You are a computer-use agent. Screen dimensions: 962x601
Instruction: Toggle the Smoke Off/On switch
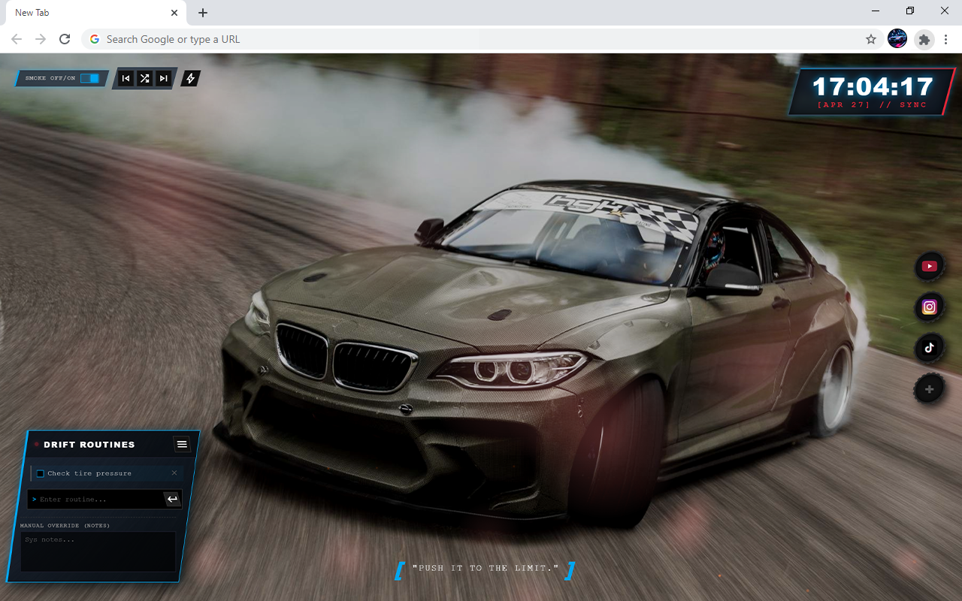89,78
